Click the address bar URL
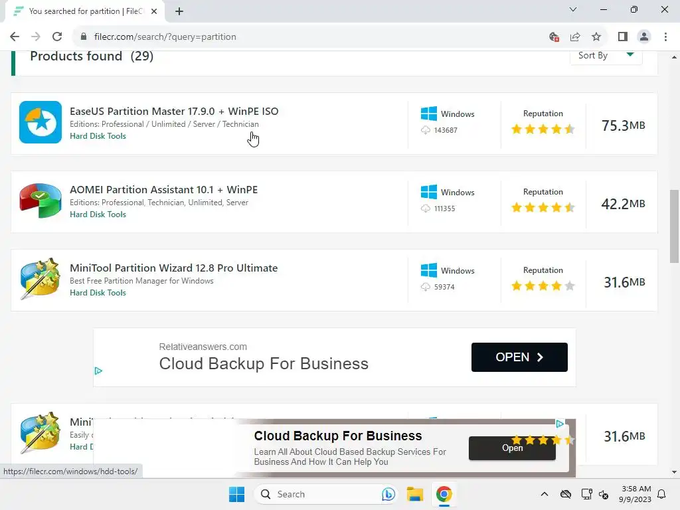The image size is (680, 510). tap(165, 37)
